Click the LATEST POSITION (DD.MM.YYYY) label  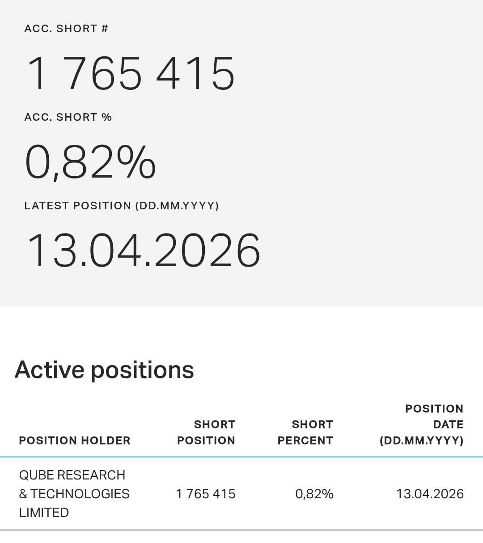(122, 206)
